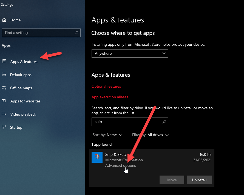The image size is (244, 195).
Task: Click the app list search field containing snip
Action: tap(130, 122)
